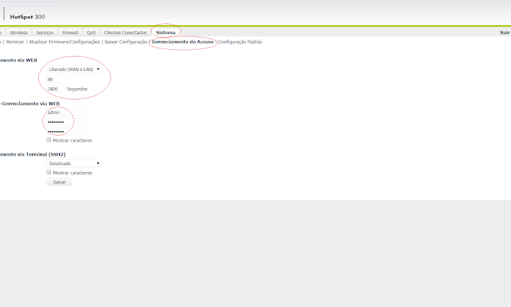
Task: Toggle Mostrar caracteres under web password
Action: click(x=49, y=140)
